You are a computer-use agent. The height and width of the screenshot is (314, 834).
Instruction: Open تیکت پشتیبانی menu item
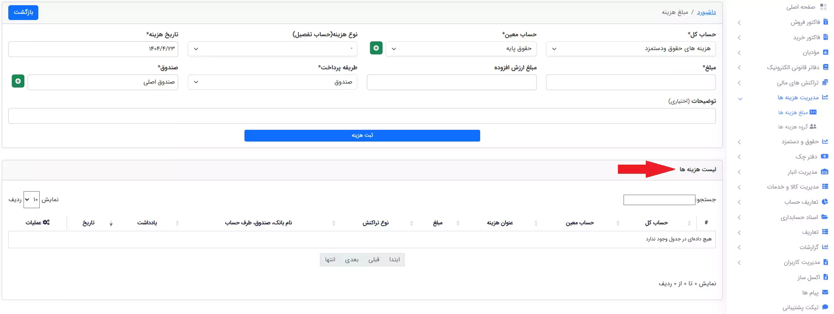800,307
